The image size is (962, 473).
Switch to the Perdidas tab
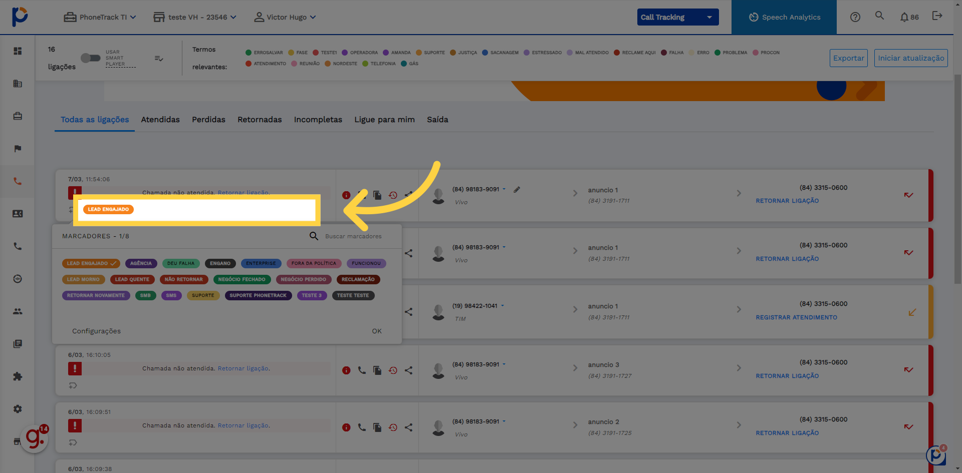pos(208,120)
